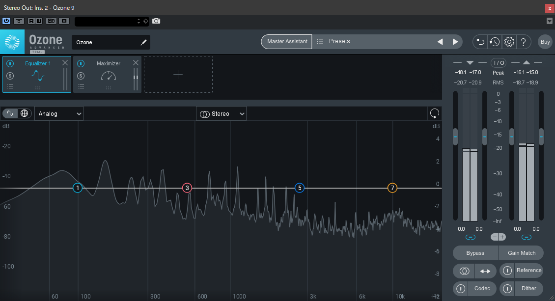This screenshot has width=555, height=301.
Task: Click the host Write automation W button
Action: (39, 21)
